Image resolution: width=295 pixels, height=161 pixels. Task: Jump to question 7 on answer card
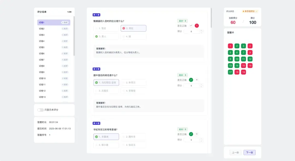point(243,53)
